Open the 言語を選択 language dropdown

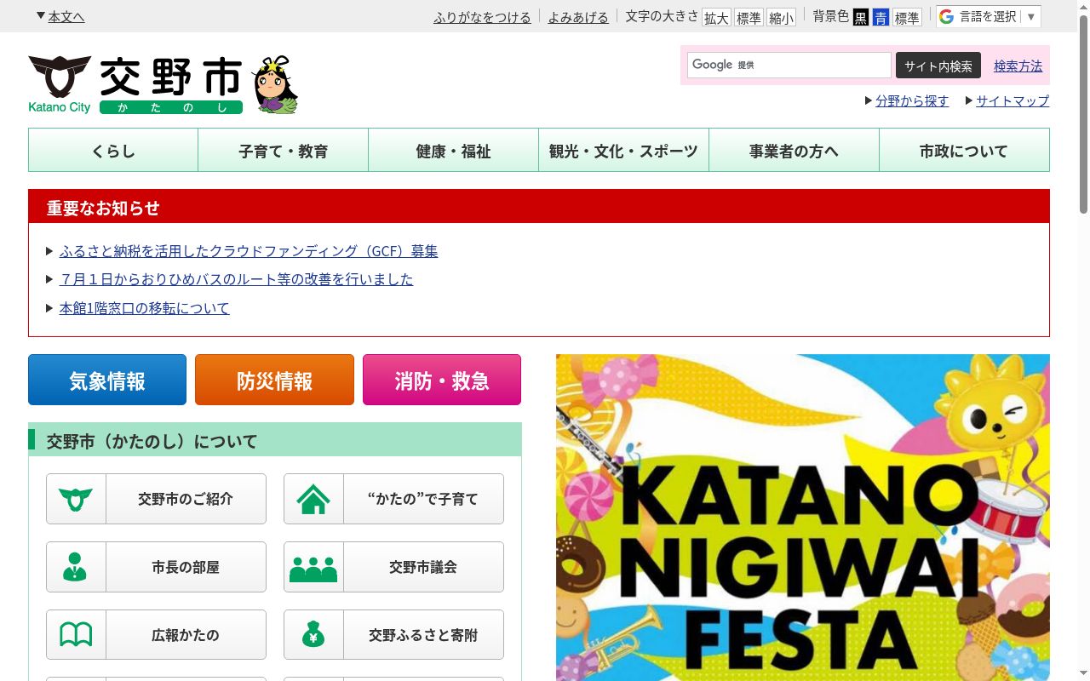[989, 16]
